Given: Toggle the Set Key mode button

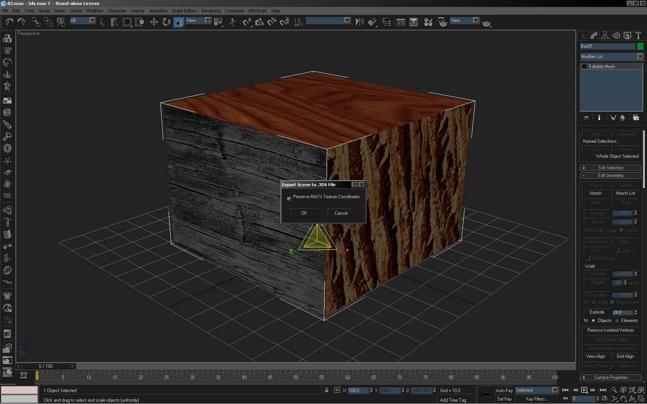Looking at the screenshot, I should tap(504, 399).
